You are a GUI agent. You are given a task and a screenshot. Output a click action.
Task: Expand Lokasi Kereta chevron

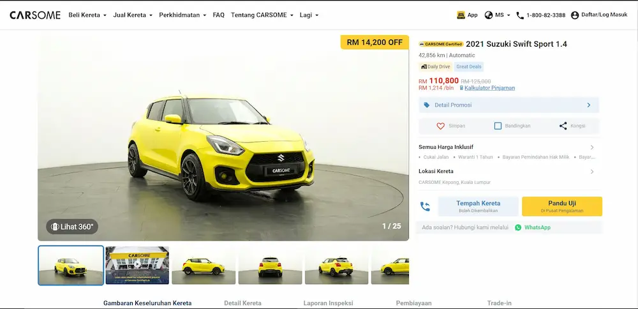pos(592,172)
